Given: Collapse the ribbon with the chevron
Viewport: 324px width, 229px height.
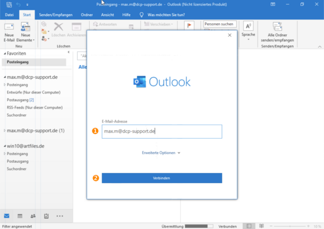Looking at the screenshot, I should [320, 46].
